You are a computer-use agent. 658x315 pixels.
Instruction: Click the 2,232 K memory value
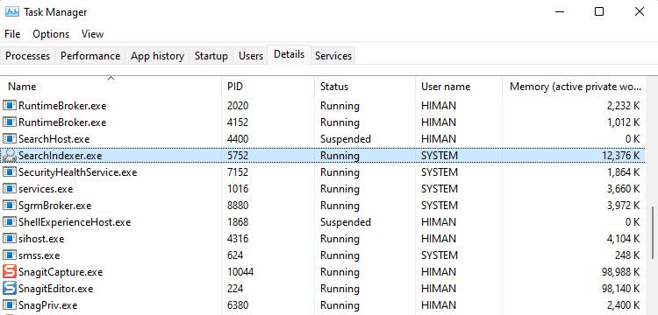click(624, 106)
